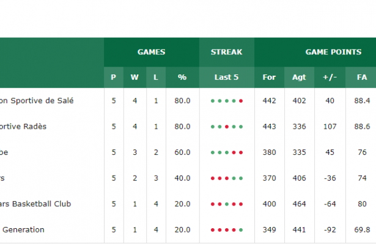The image size is (376, 244).
Task: Sort by the For points column
Action: tap(269, 77)
